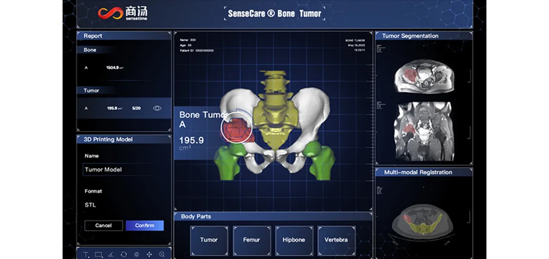Click the Patient ID text in viewer
This screenshot has height=259, width=549.
pyautogui.click(x=197, y=51)
